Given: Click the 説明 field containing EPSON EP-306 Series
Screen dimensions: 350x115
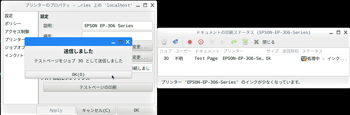Looking at the screenshot, I should (x=117, y=26).
